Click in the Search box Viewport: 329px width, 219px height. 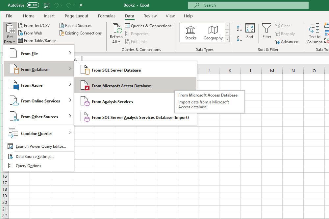(x=248, y=5)
